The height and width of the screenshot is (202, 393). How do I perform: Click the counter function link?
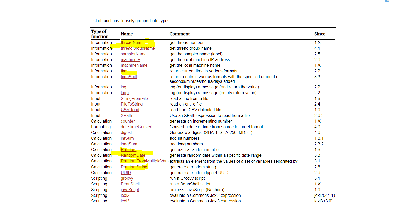(128, 121)
